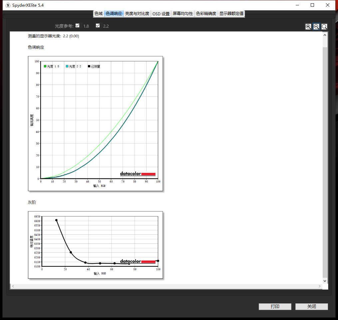Viewport: 338px width, 320px height.
Task: Click the green 光度 1.8 legend swatch
Action: pyautogui.click(x=45, y=66)
